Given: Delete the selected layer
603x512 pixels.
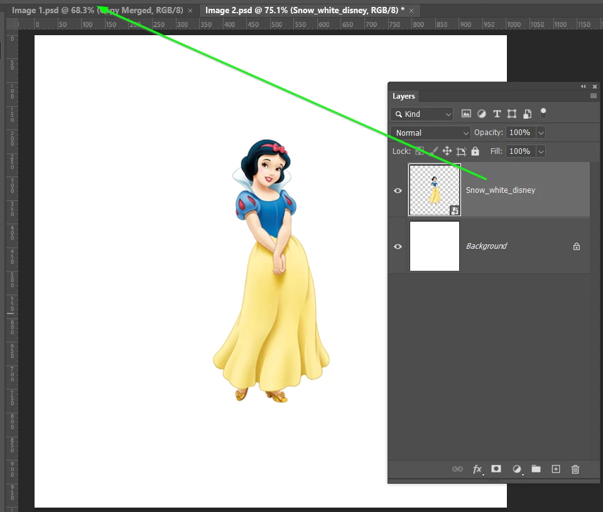Looking at the screenshot, I should tap(575, 469).
